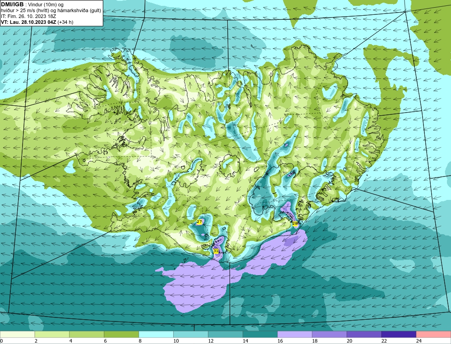Viewport: 451px width, 344px height.
Task: Click the yellow gust label 27
Action: coord(199,222)
